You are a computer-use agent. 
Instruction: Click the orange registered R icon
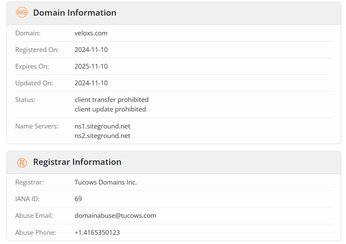(22, 163)
